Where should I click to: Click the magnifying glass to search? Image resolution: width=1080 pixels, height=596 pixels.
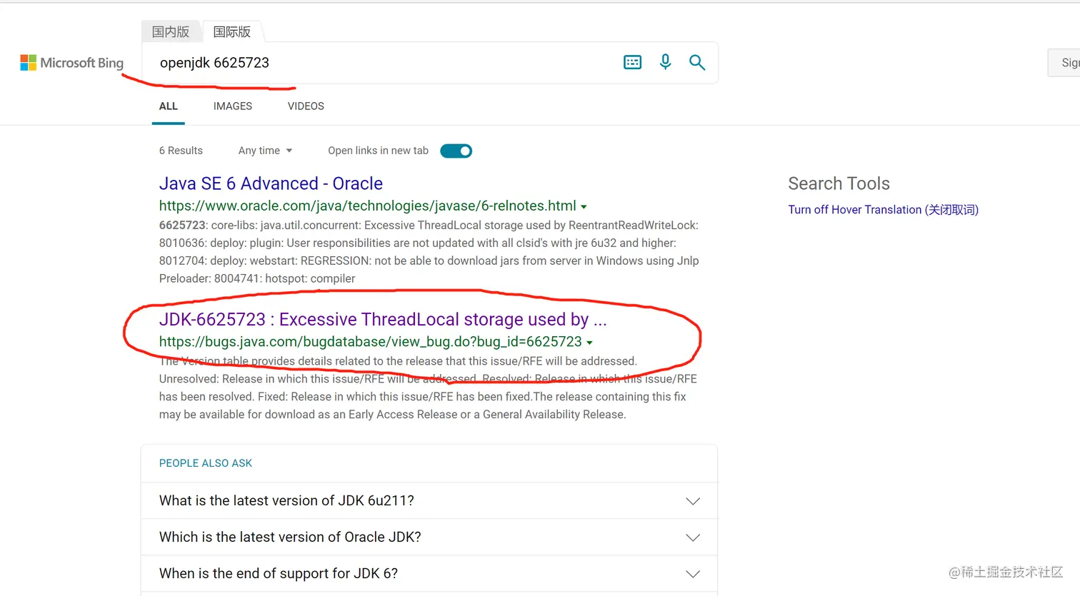coord(696,62)
